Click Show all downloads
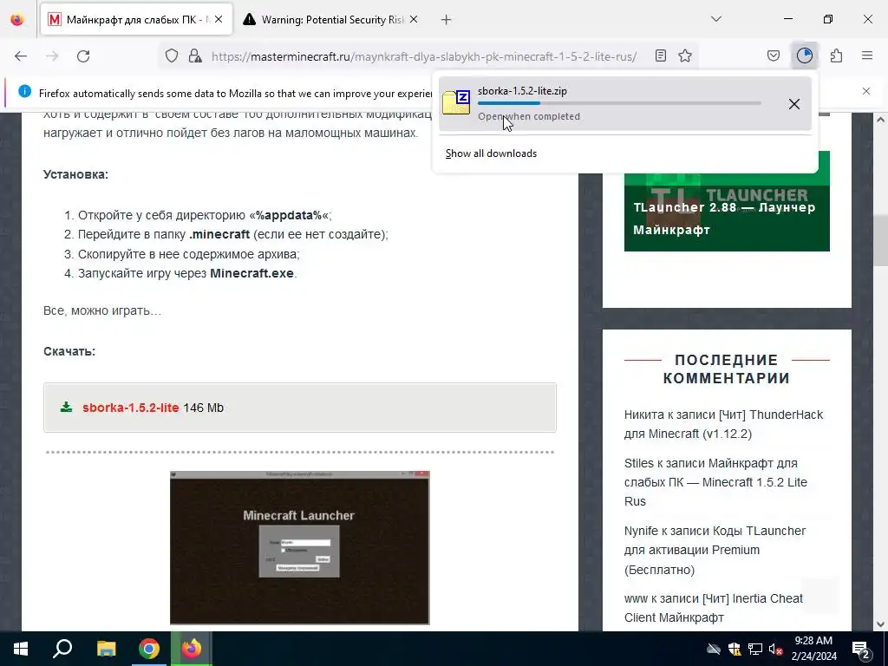This screenshot has width=888, height=666. [x=491, y=153]
